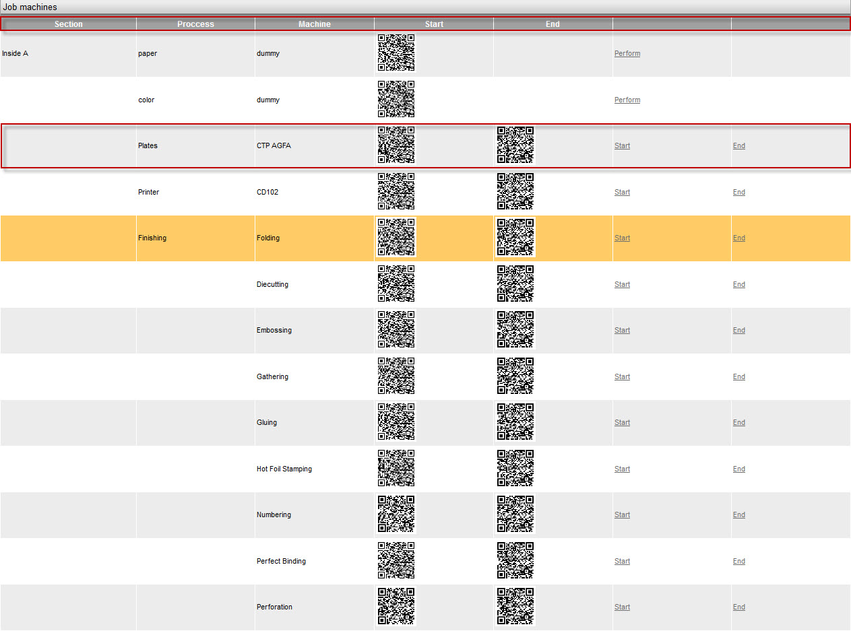This screenshot has height=631, width=851.
Task: Click End link for Hot Foil Stamping
Action: click(739, 469)
